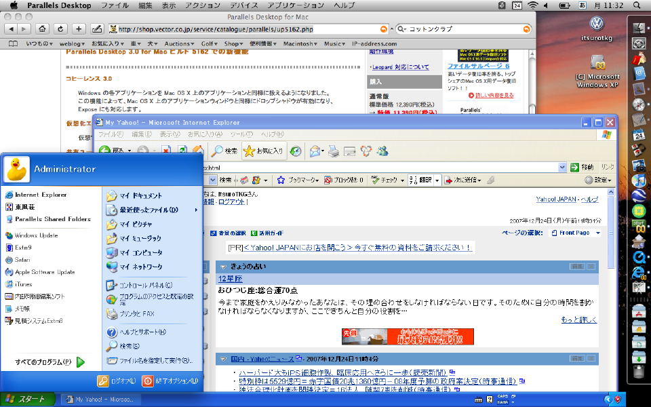Open the [C] Microsoft Windows XP desktop icon
The width and height of the screenshot is (651, 407).
click(x=597, y=71)
